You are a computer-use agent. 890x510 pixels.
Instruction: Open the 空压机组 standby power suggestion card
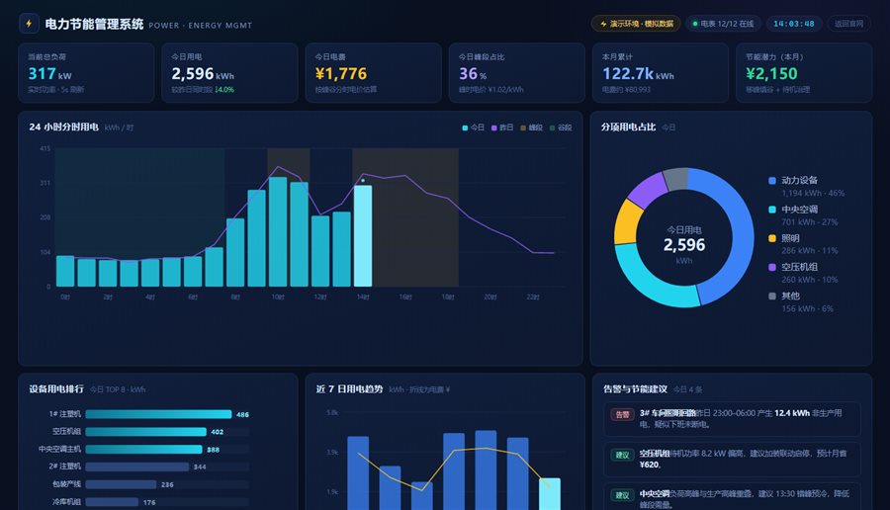[x=732, y=459]
